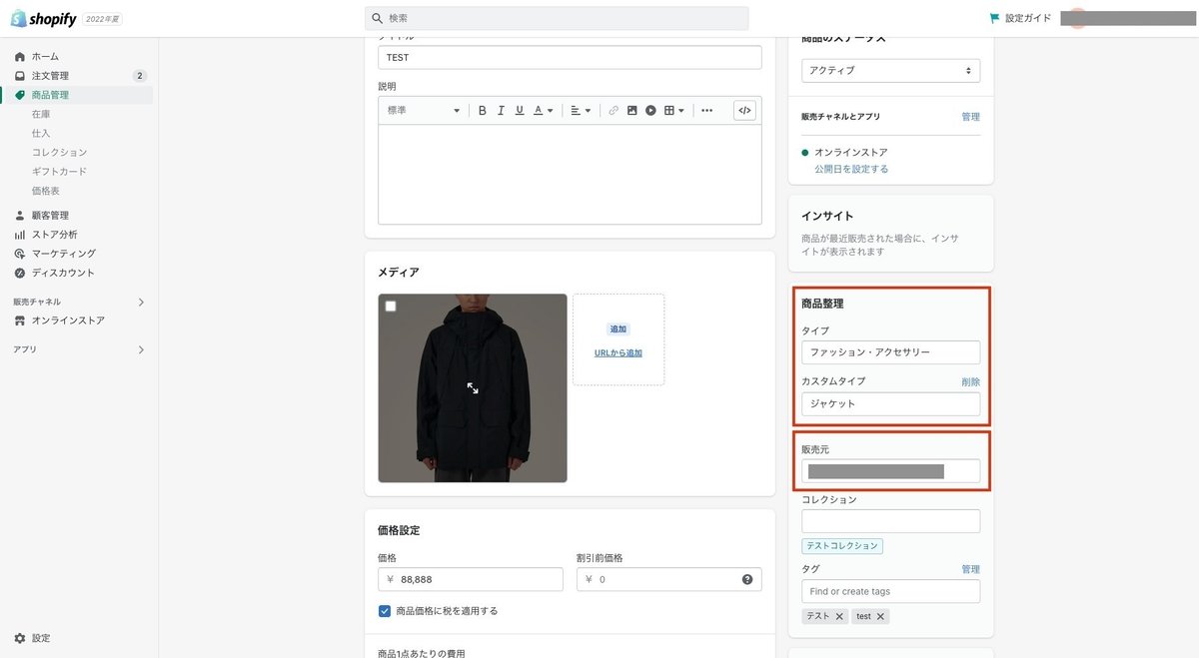Switch to HTML code view
1199x658 pixels.
[x=744, y=111]
